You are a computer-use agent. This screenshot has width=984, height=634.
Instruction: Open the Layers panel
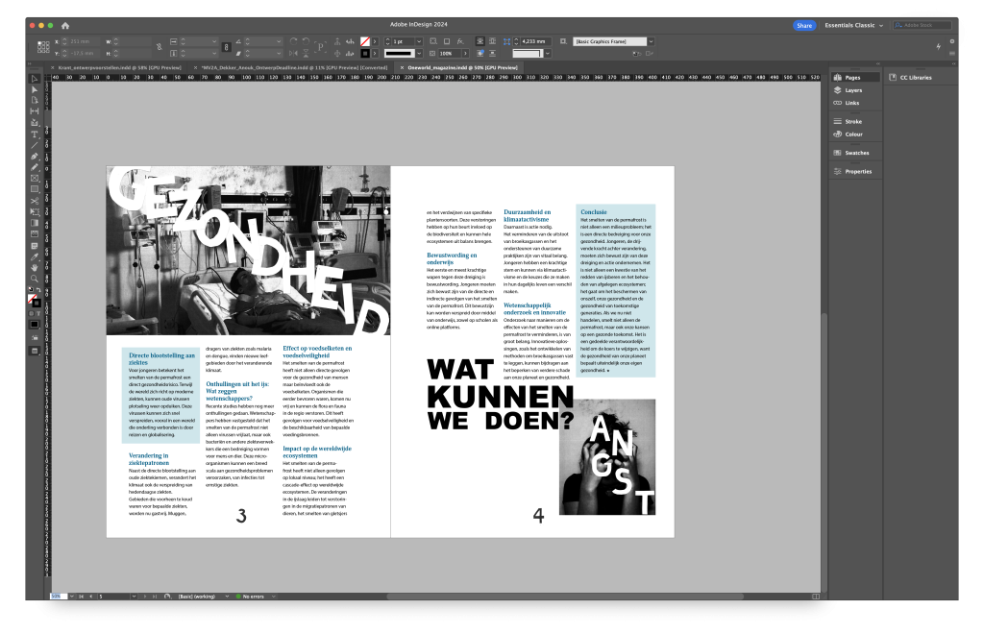(853, 89)
